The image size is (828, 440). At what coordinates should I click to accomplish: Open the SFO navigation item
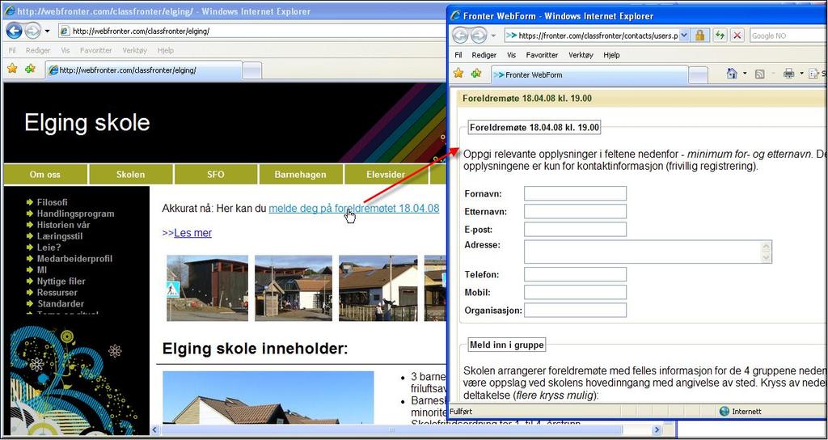pyautogui.click(x=215, y=175)
